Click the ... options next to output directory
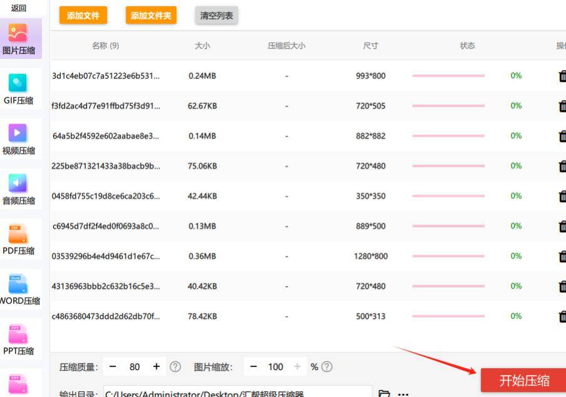 click(402, 393)
